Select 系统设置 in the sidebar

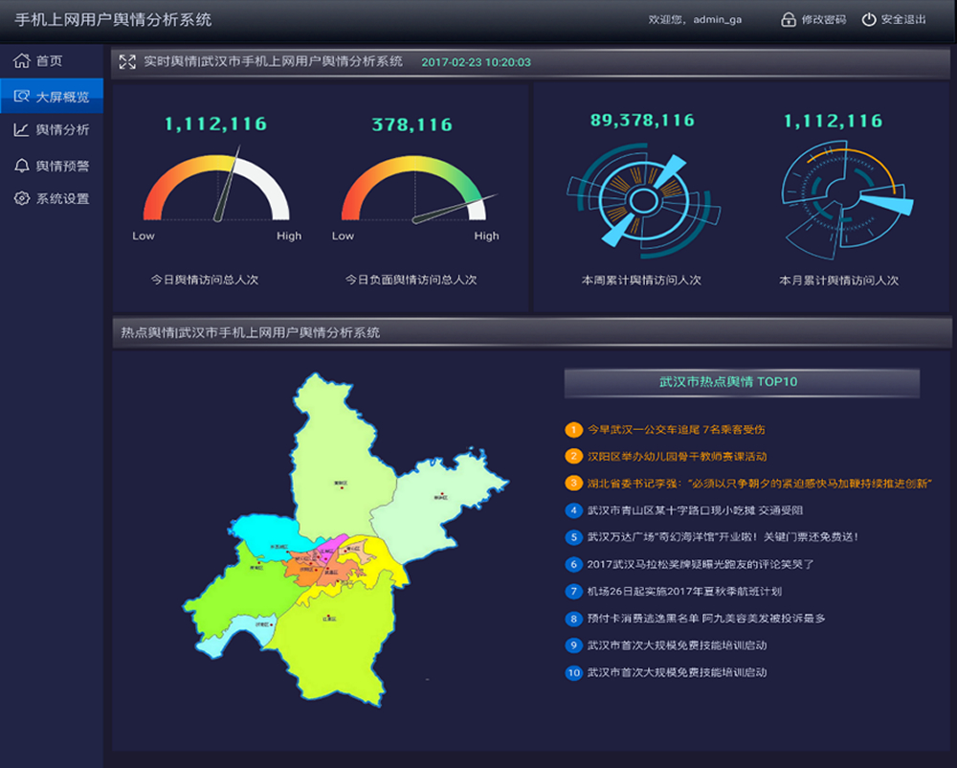coord(62,199)
